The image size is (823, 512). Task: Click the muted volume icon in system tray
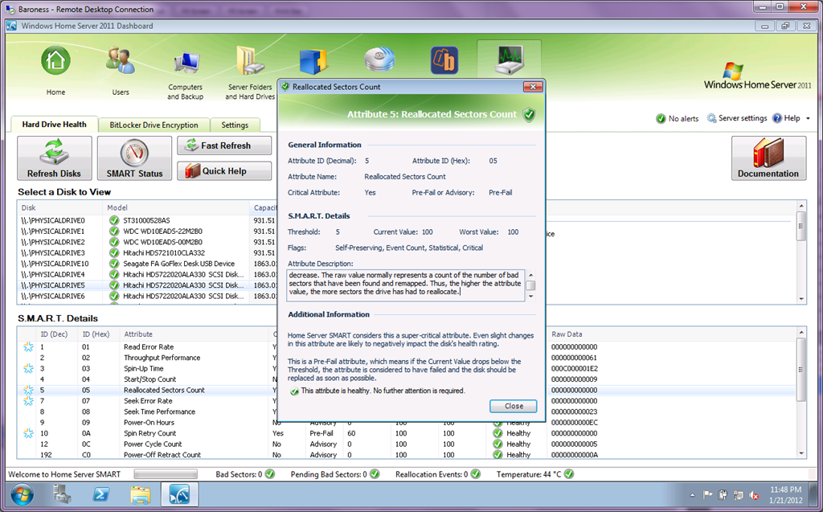coord(754,495)
